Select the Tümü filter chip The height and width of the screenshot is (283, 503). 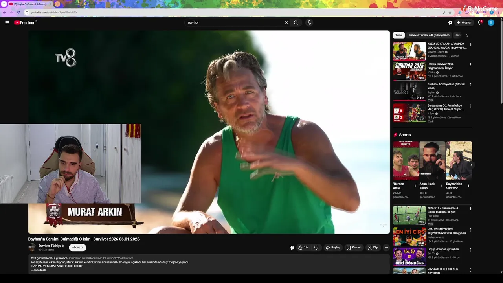[x=399, y=35]
